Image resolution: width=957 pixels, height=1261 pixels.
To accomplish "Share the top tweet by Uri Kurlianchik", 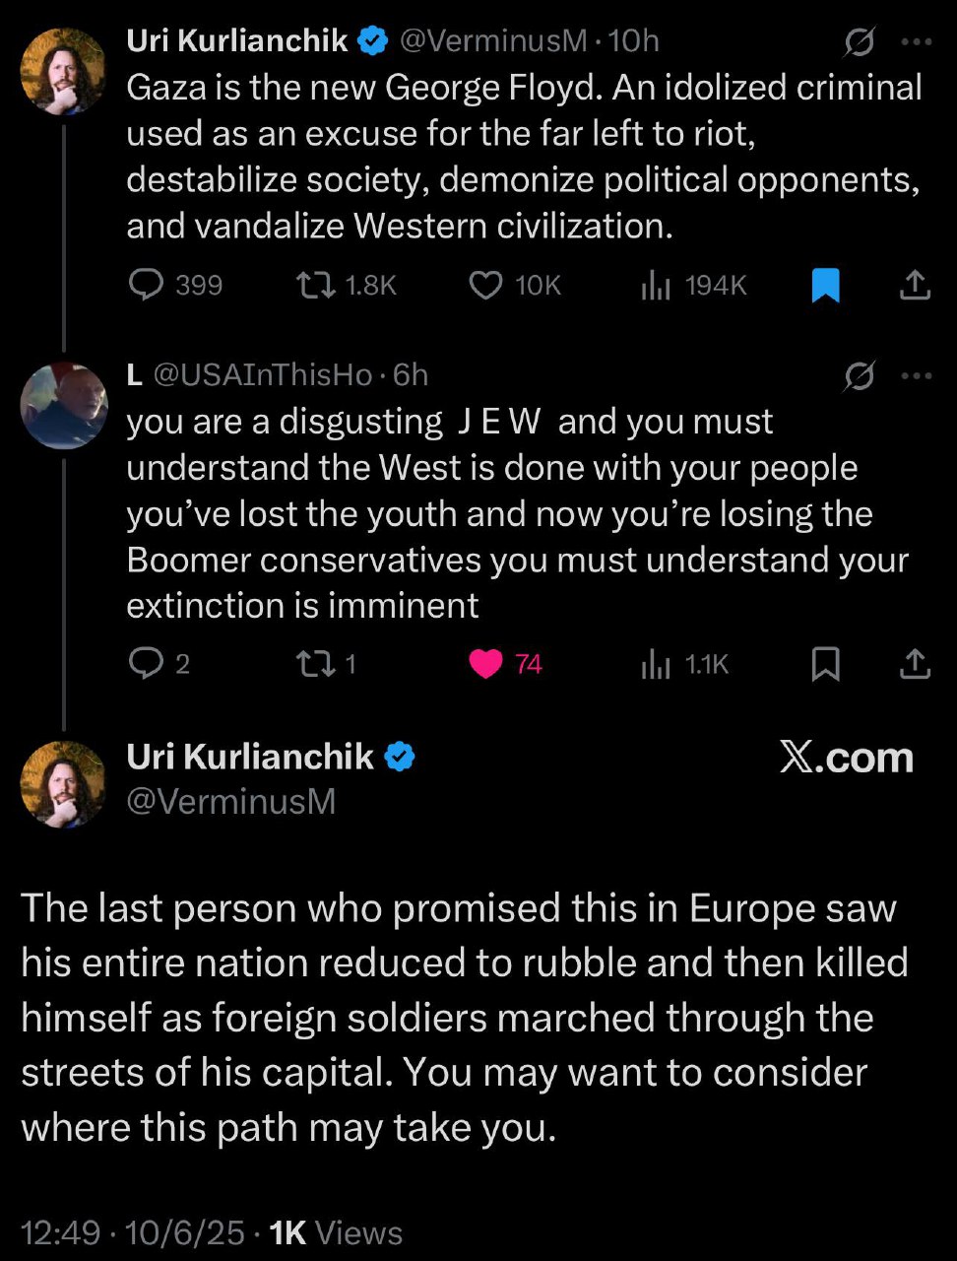I will point(915,286).
